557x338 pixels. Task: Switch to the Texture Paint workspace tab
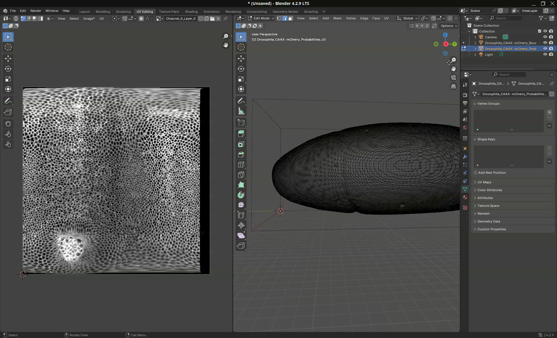coord(169,12)
